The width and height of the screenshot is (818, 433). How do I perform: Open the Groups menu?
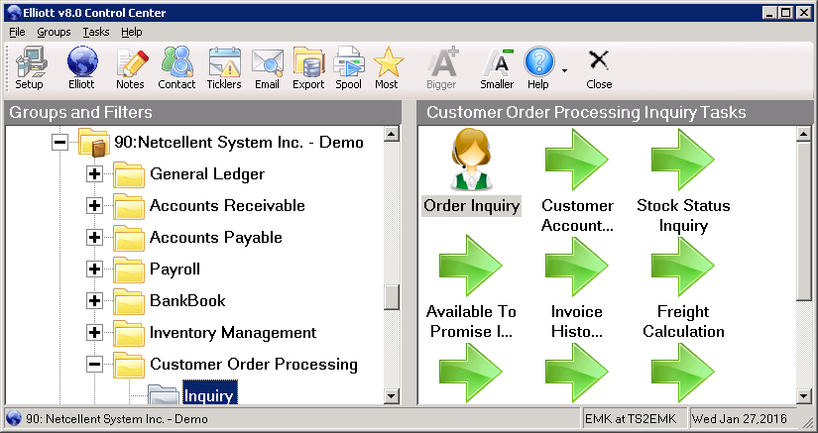[54, 32]
